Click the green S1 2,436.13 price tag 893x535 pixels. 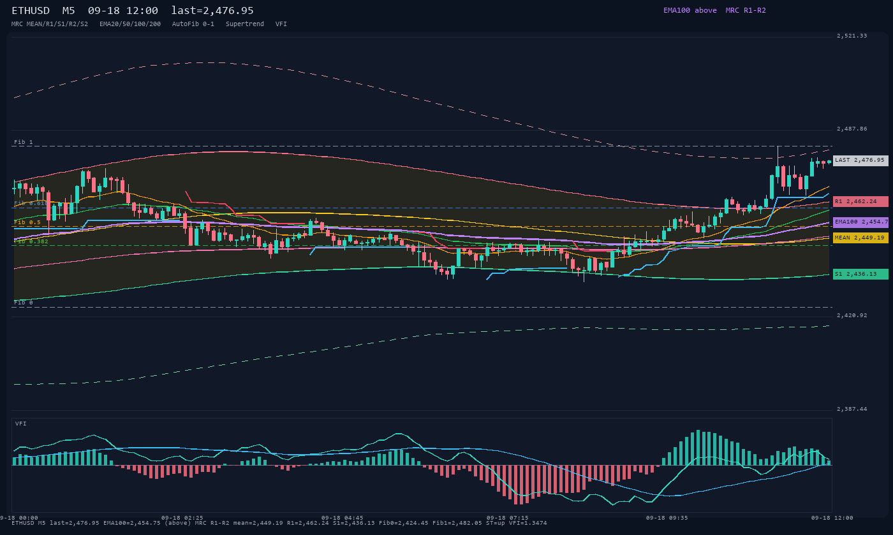(x=860, y=274)
